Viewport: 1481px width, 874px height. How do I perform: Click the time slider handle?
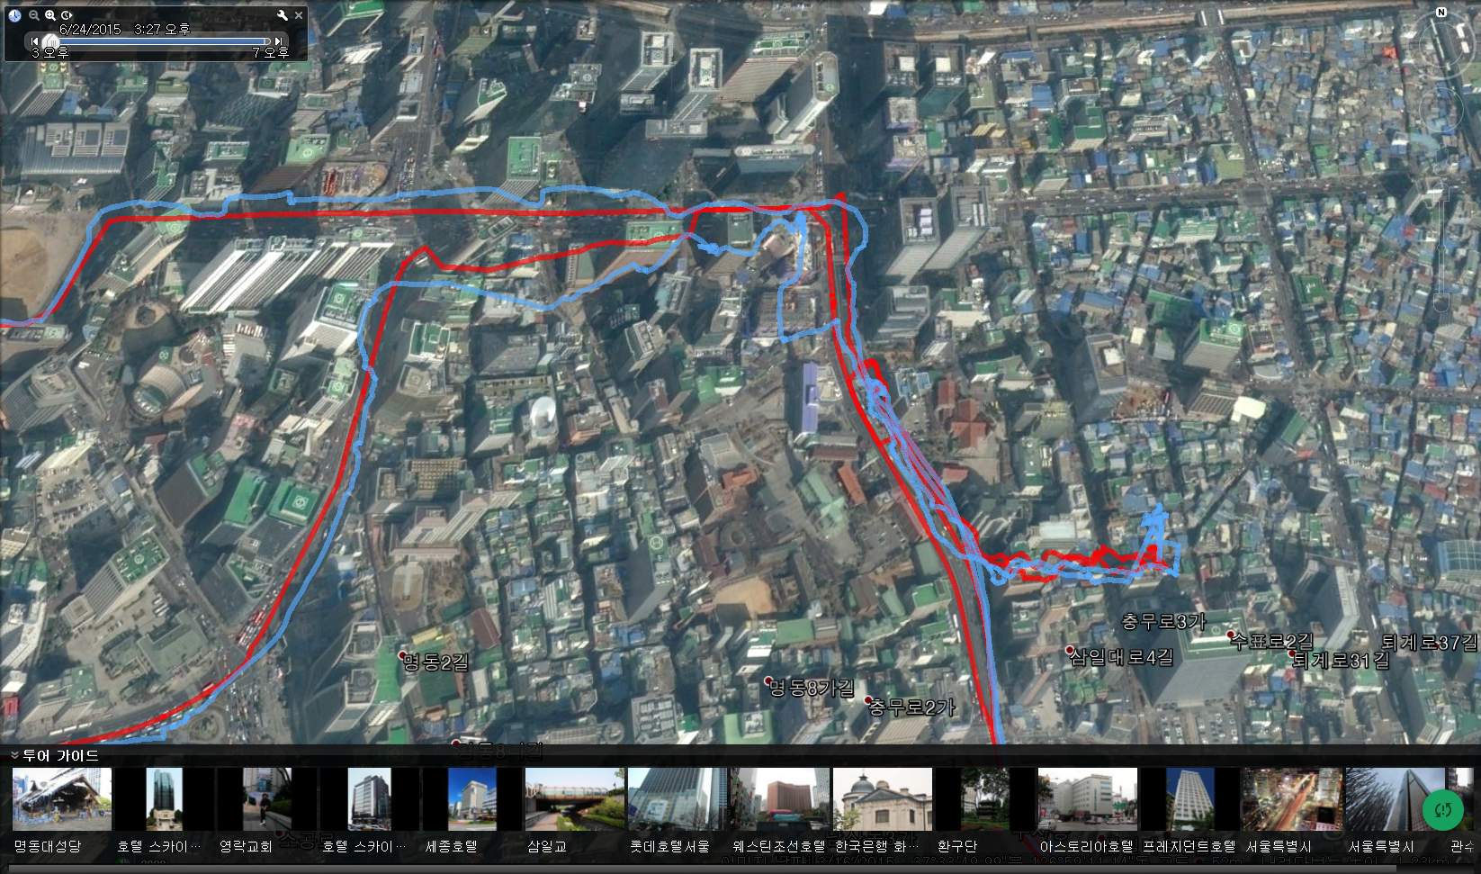click(51, 41)
